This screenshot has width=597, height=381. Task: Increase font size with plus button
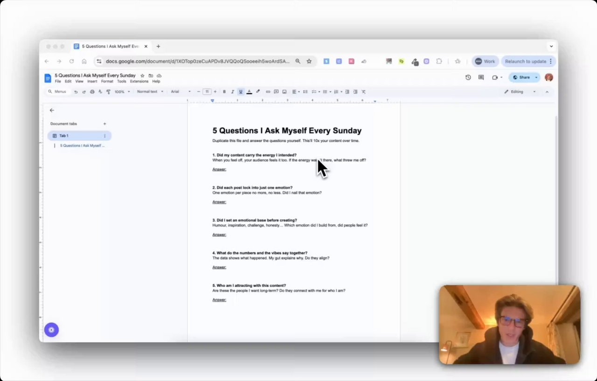click(x=215, y=92)
